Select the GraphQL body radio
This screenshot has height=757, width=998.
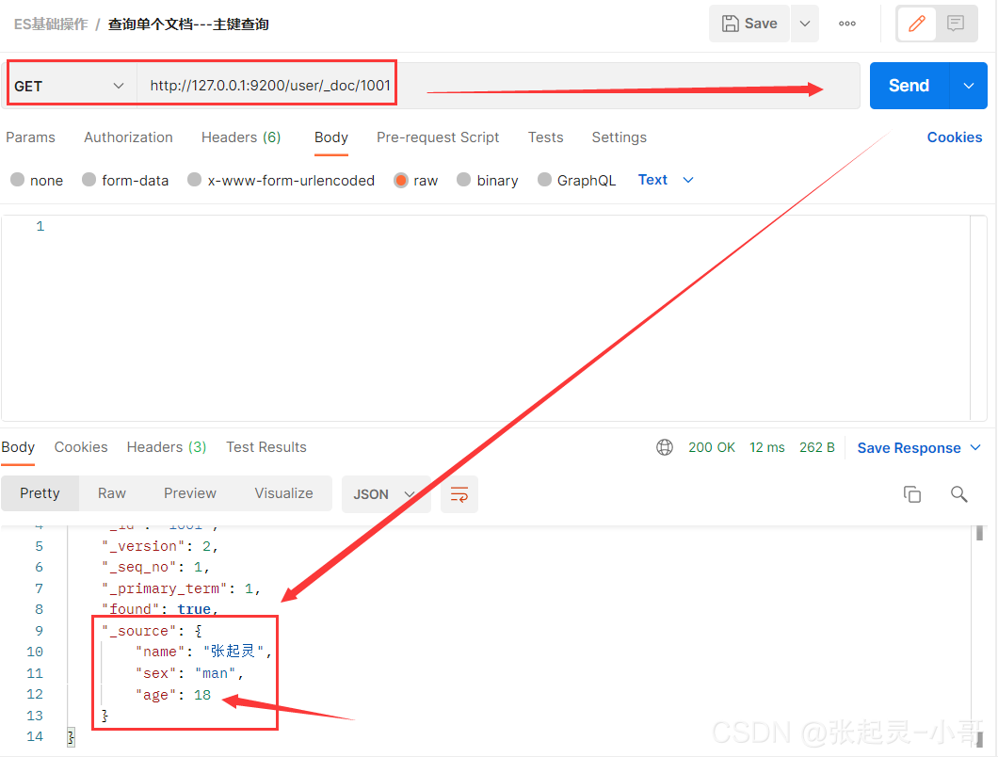click(545, 180)
